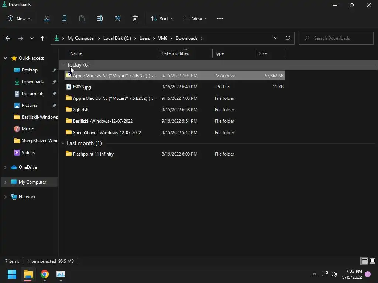The height and width of the screenshot is (283, 378).
Task: Click My Computer in breadcrumb path
Action: [81, 38]
